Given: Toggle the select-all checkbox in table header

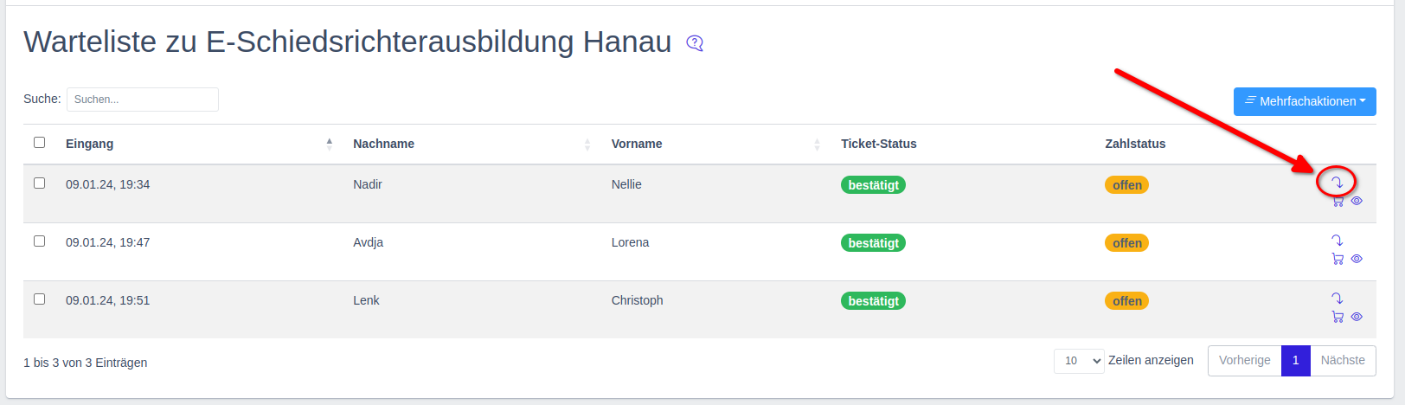Looking at the screenshot, I should coord(39,143).
